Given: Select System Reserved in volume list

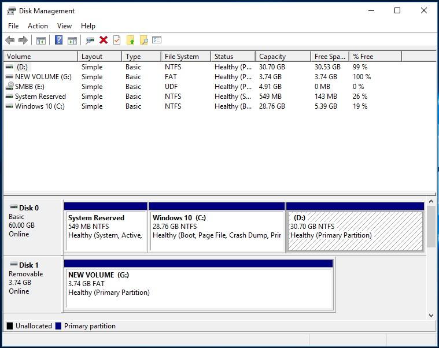Looking at the screenshot, I should click(x=40, y=97).
